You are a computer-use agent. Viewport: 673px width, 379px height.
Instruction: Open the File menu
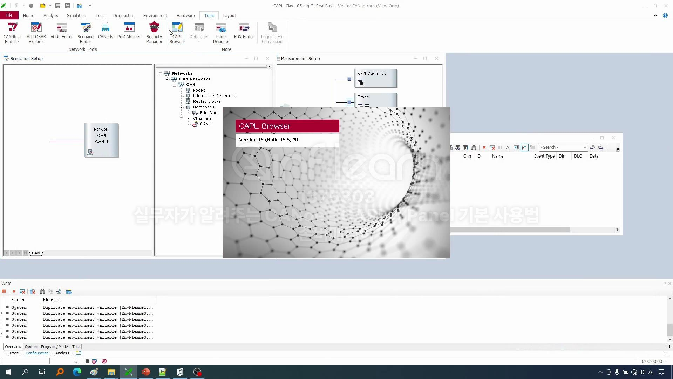[9, 15]
